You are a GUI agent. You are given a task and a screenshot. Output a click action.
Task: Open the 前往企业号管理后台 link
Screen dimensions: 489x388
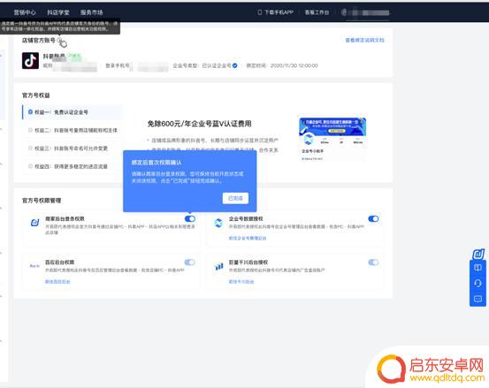248,238
